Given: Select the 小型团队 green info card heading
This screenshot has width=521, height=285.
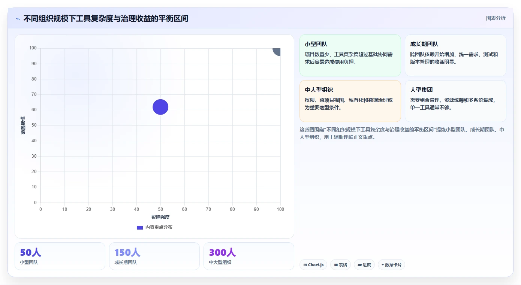Looking at the screenshot, I should [x=316, y=44].
